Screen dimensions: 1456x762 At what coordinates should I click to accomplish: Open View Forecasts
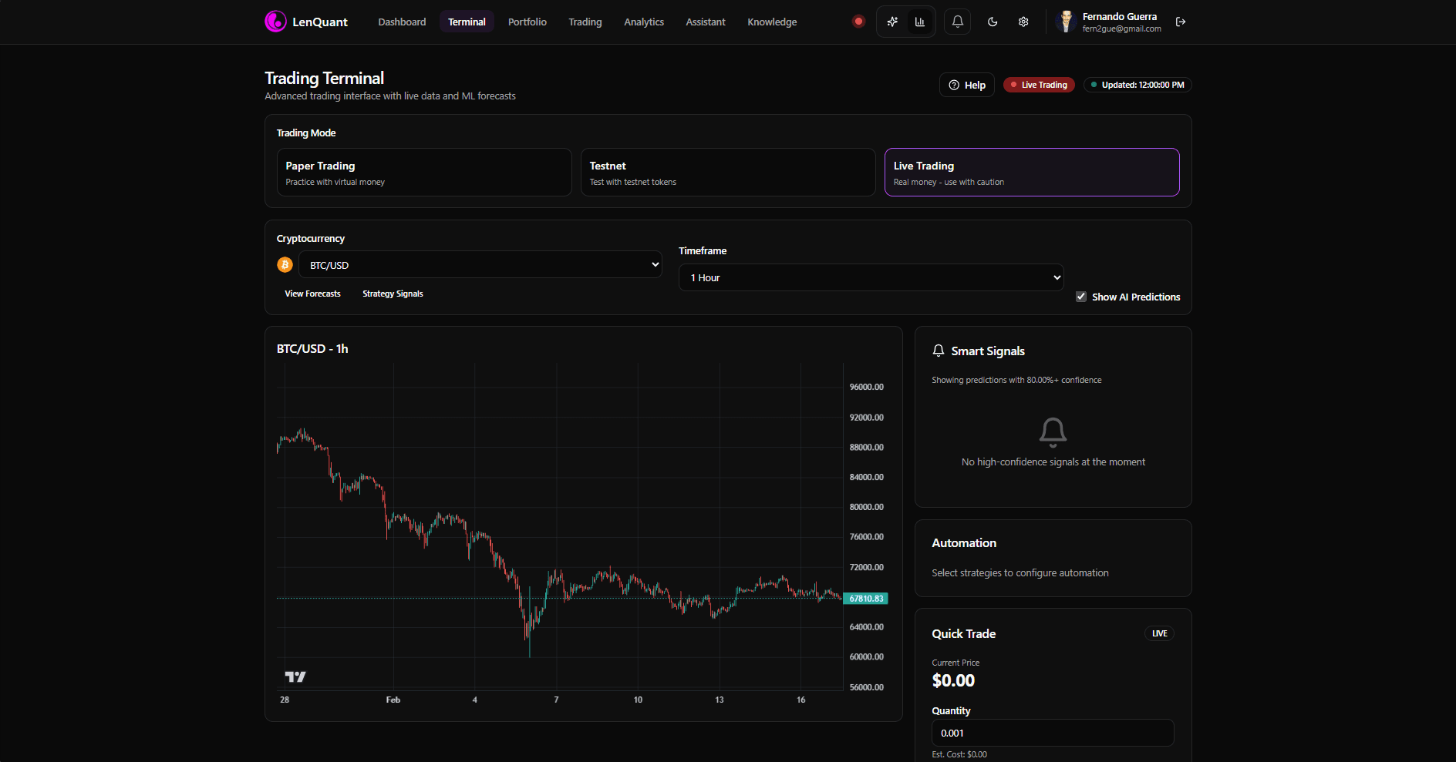312,294
